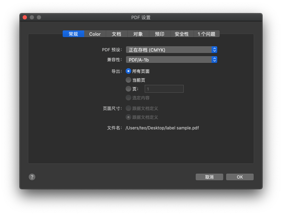
Task: Go to the 安全性 tab
Action: tap(182, 34)
